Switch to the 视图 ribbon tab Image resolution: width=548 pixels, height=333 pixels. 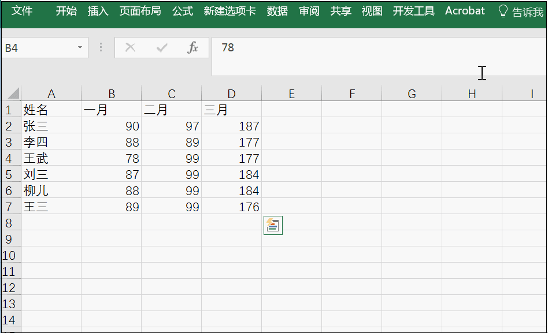pos(372,11)
